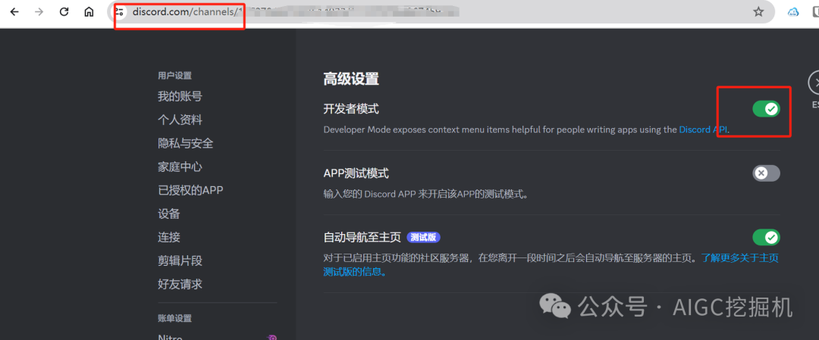The width and height of the screenshot is (819, 340).
Task: Open 剪辑片段 settings
Action: tap(180, 260)
